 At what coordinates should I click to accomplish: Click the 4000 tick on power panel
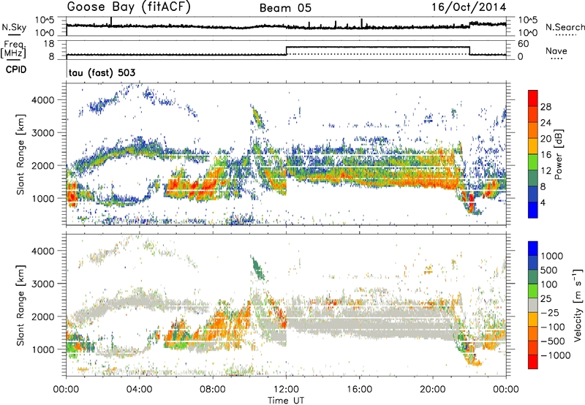coord(42,100)
